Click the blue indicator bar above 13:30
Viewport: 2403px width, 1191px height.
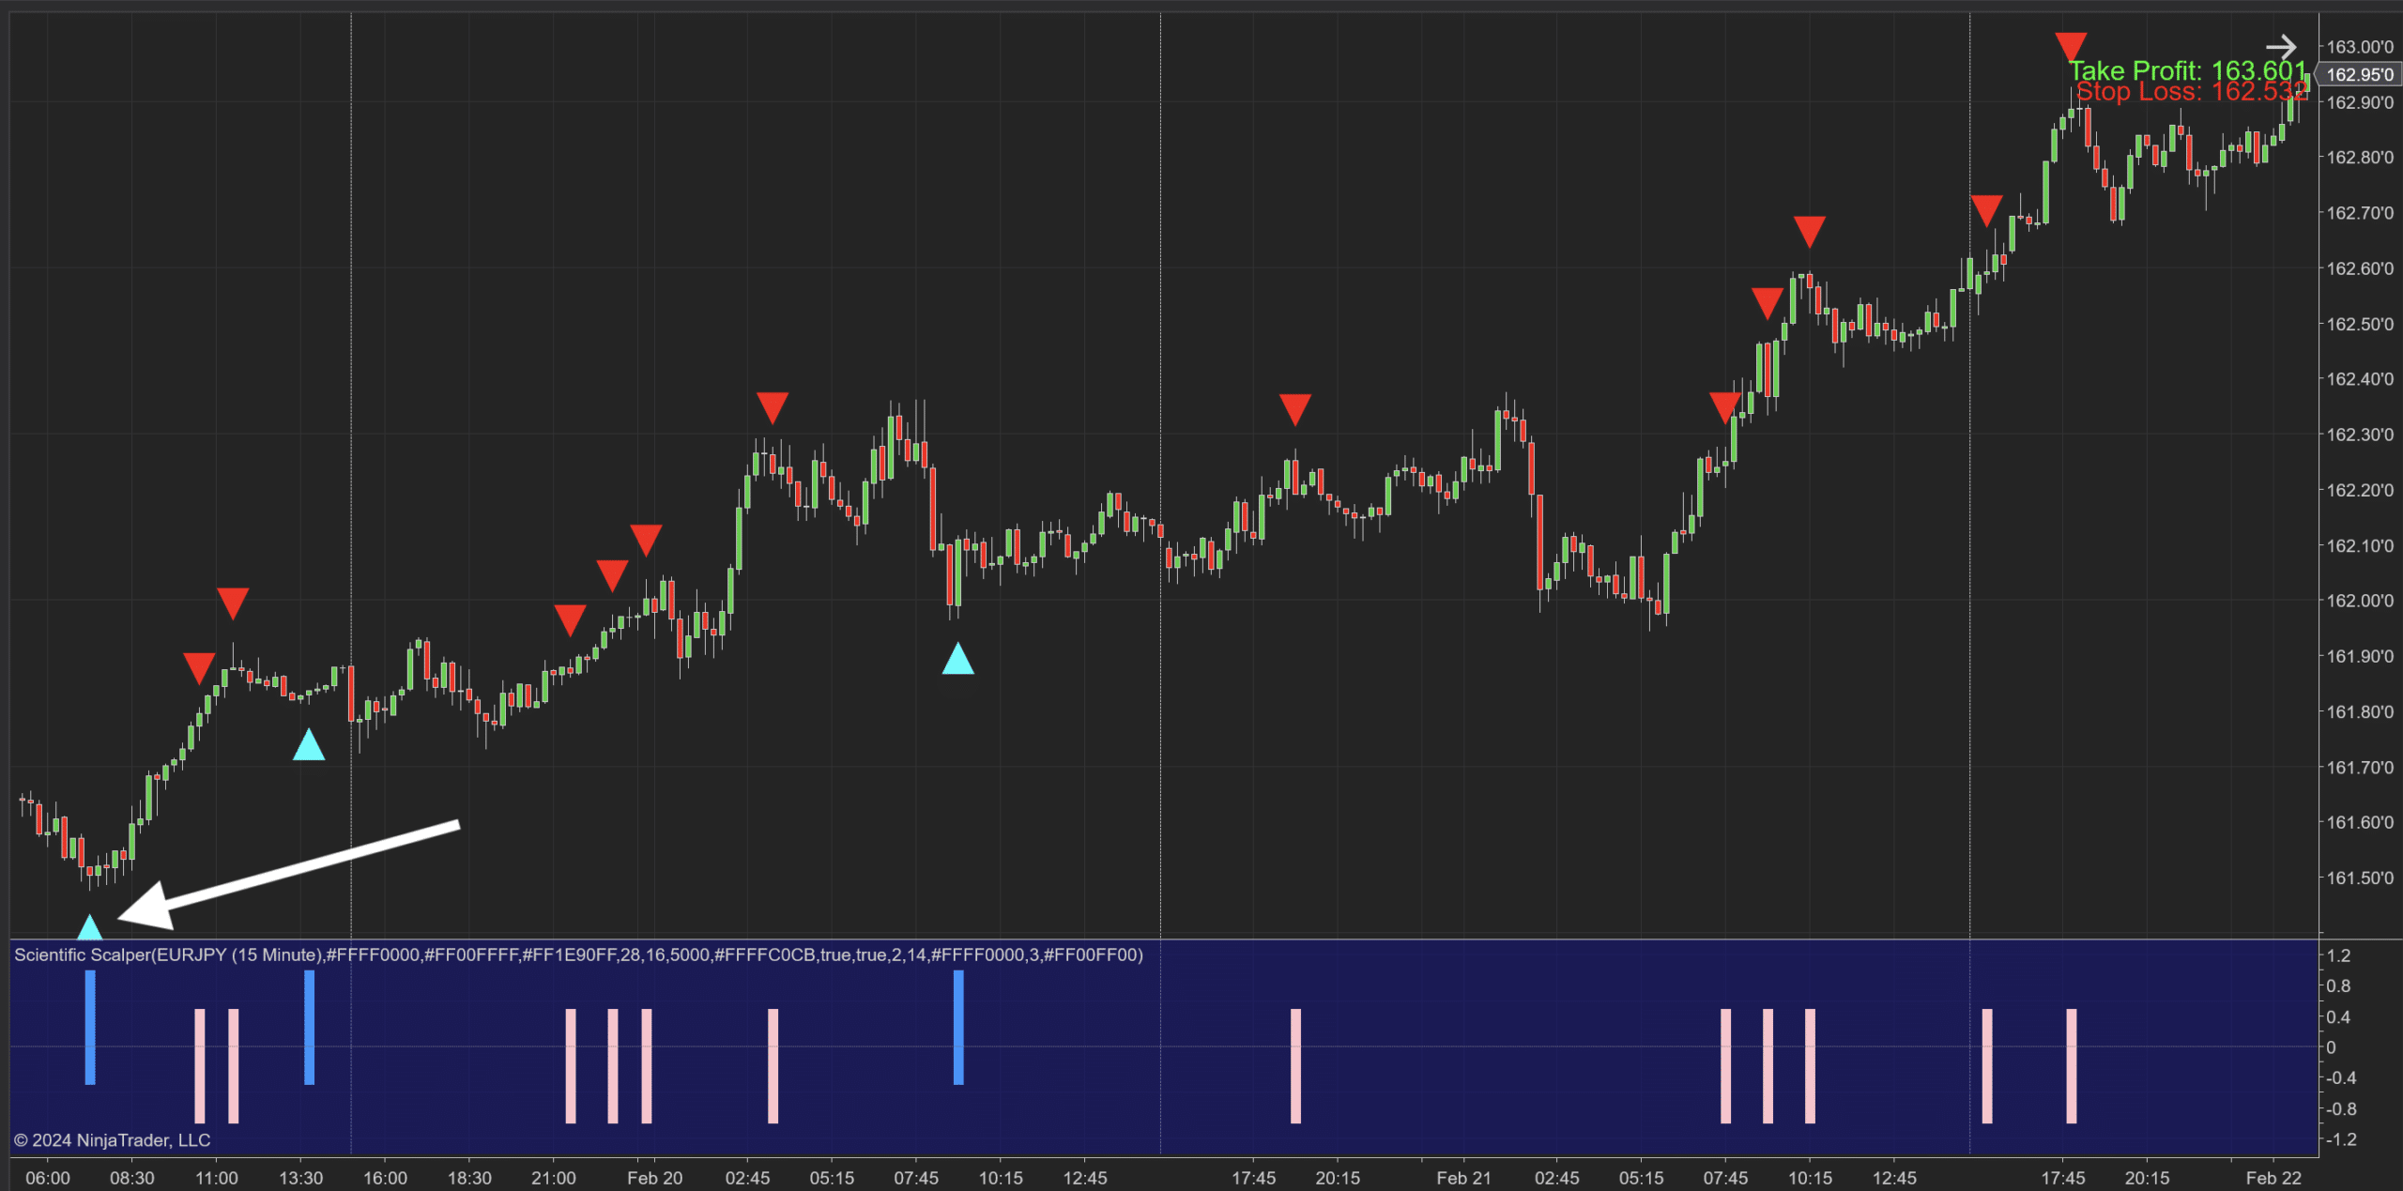pos(310,1028)
